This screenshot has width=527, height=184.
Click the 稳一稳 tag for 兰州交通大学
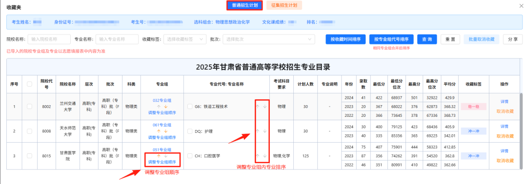click(473, 107)
